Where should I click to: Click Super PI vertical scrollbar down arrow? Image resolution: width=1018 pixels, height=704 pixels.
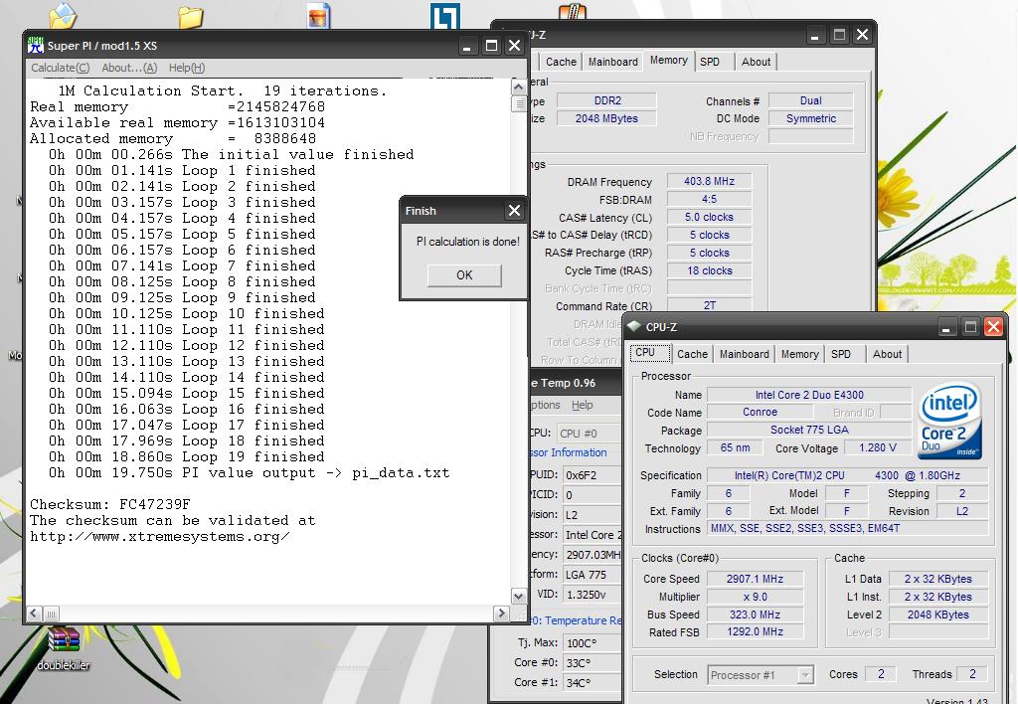pyautogui.click(x=518, y=596)
